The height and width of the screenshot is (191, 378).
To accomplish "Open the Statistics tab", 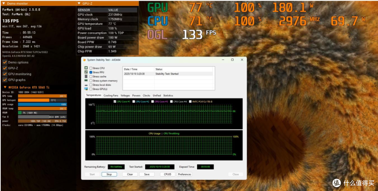I will 168,96.
